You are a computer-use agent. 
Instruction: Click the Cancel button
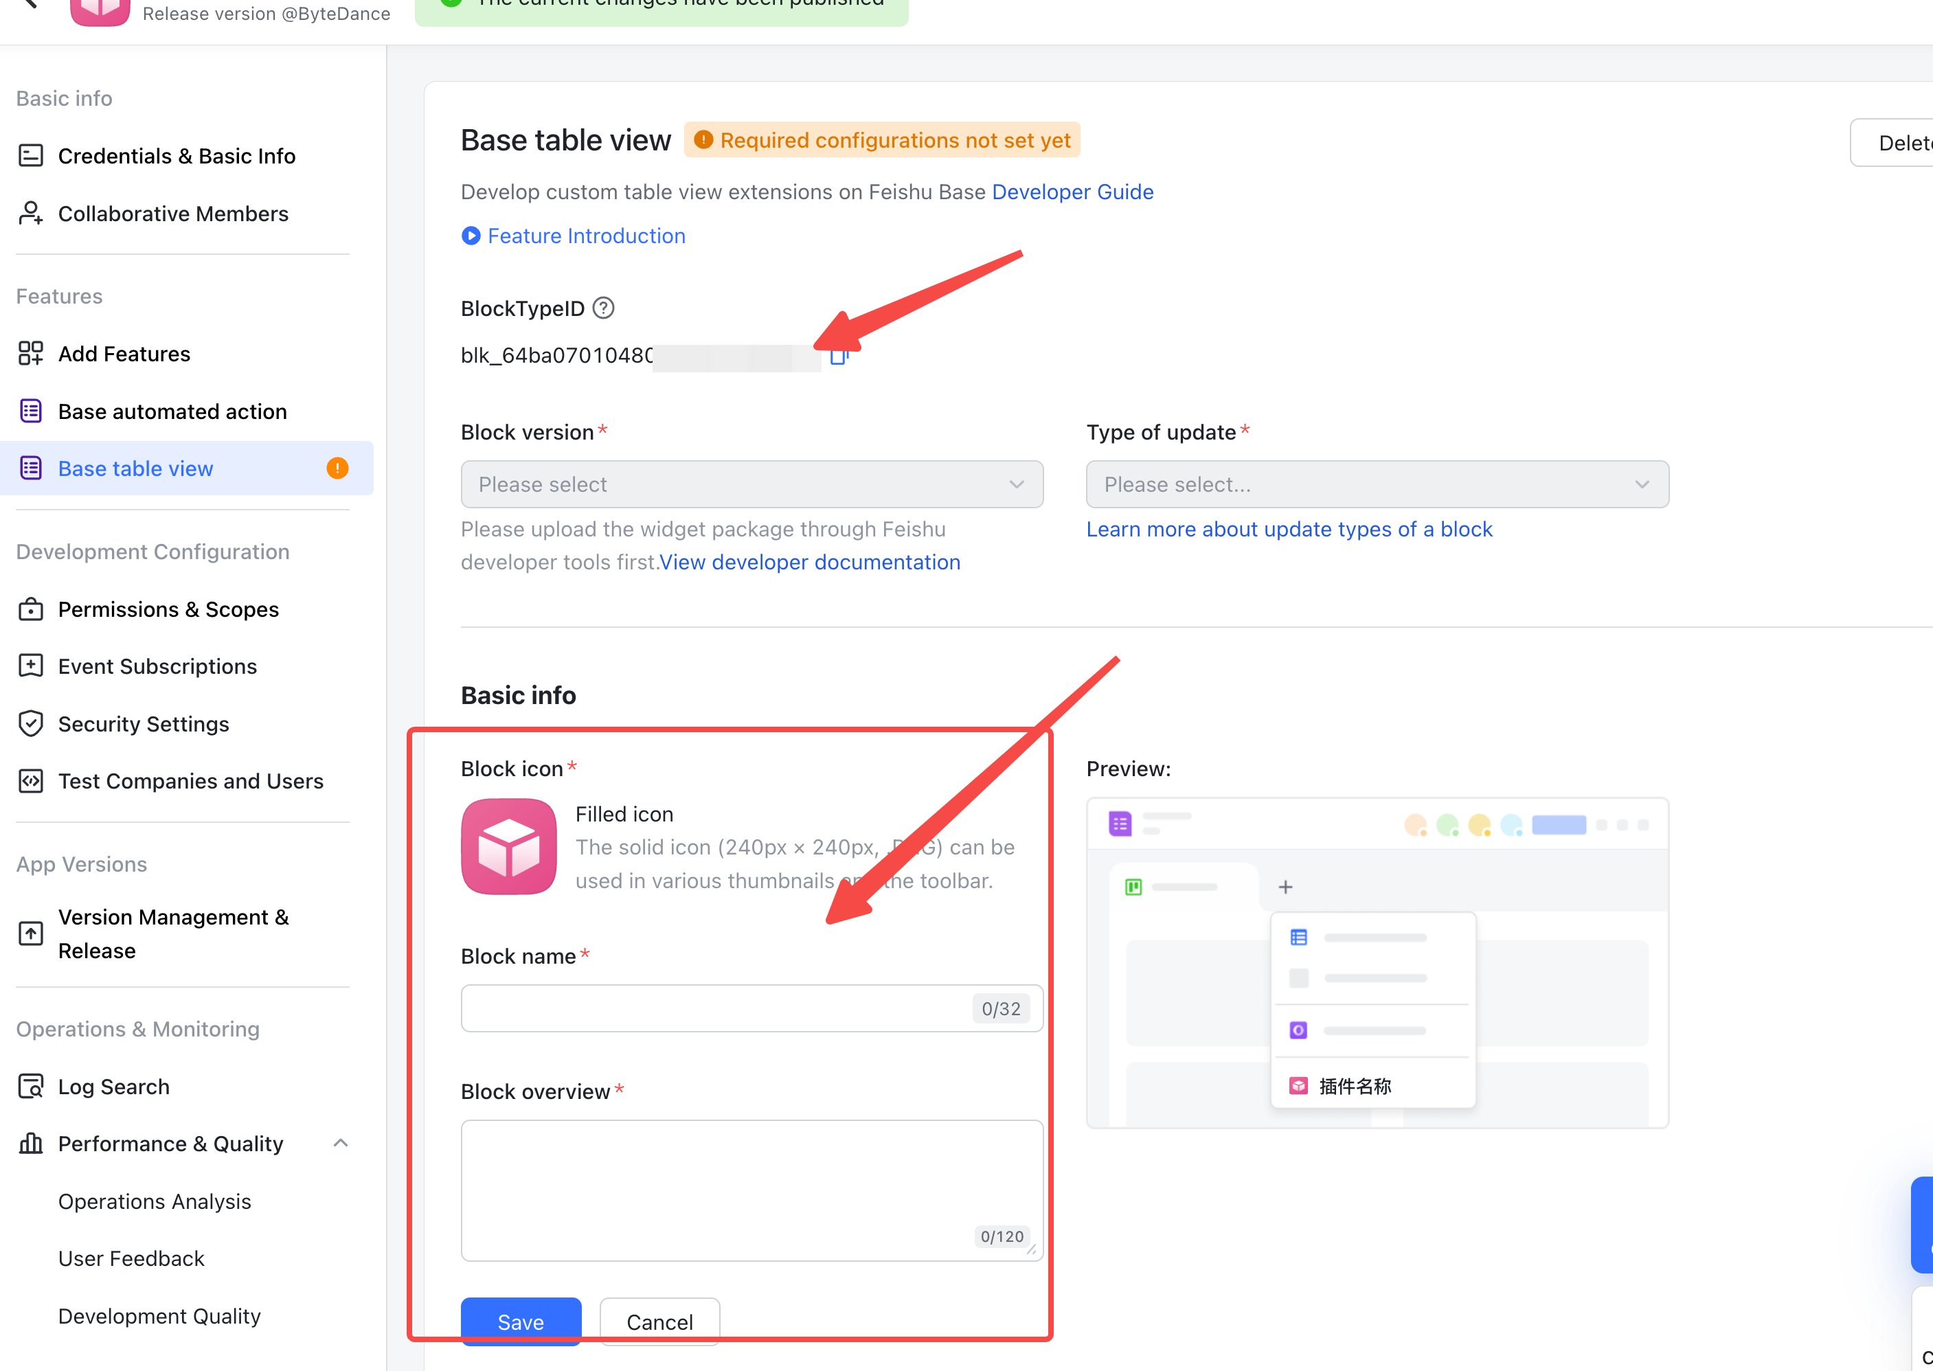[x=659, y=1321]
